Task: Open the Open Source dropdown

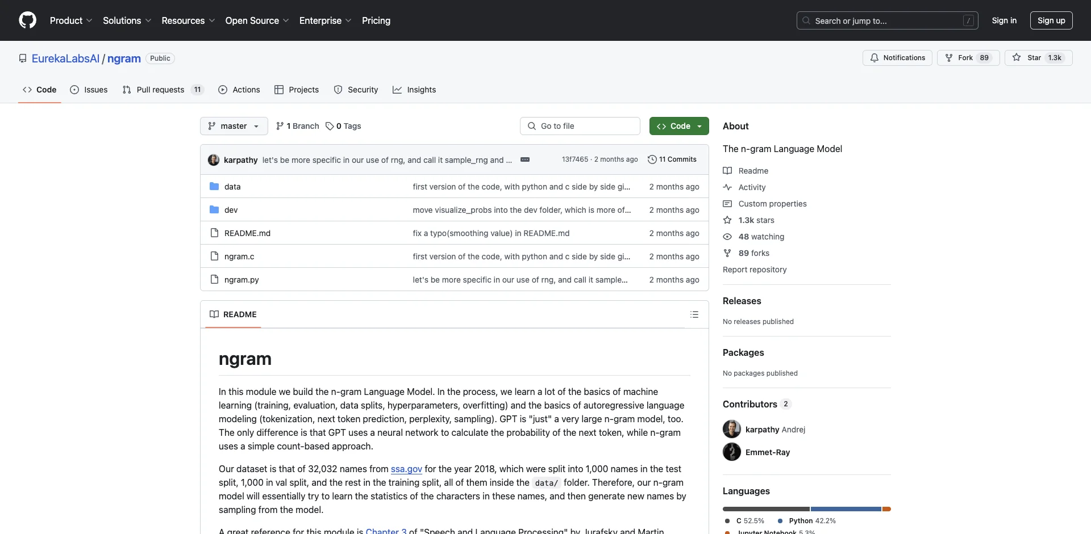Action: point(257,20)
